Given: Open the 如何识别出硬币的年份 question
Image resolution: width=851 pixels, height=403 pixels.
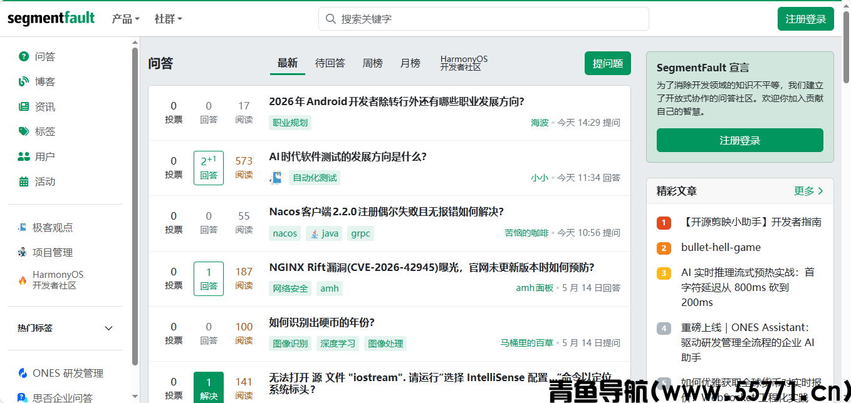Looking at the screenshot, I should [x=322, y=322].
